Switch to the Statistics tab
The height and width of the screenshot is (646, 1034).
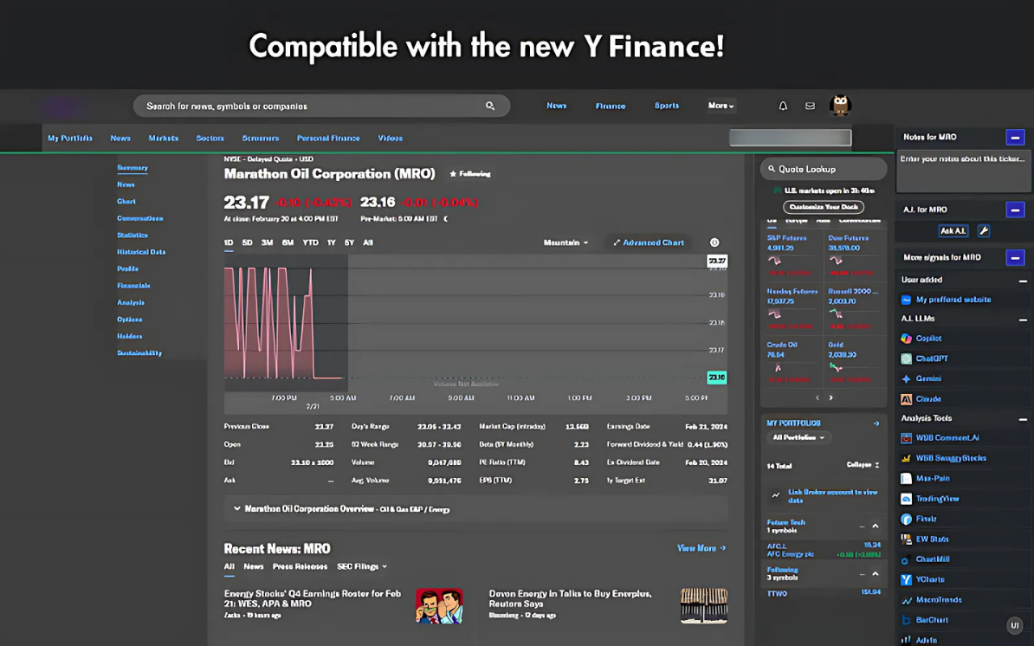[132, 234]
